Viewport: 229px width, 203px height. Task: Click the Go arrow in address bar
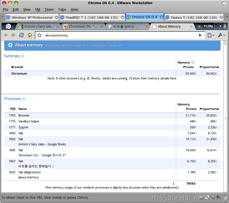(200, 35)
